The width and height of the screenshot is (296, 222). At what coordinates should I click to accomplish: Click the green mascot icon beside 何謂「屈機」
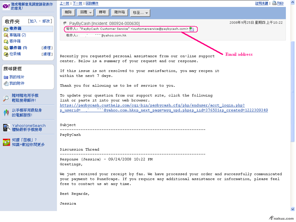coord(6,142)
